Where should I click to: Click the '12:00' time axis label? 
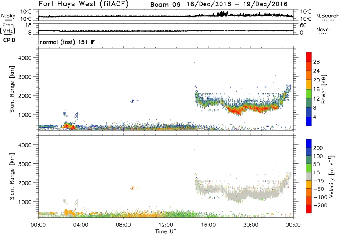point(166,225)
